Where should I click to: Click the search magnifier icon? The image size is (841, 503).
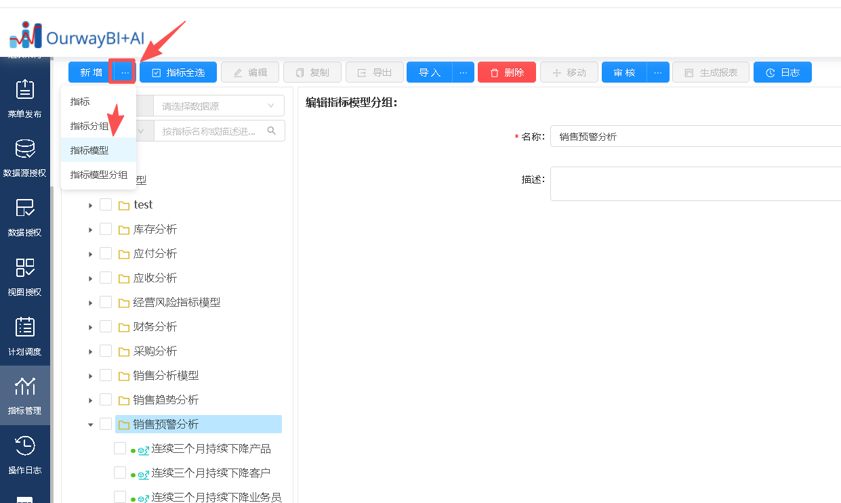click(272, 131)
